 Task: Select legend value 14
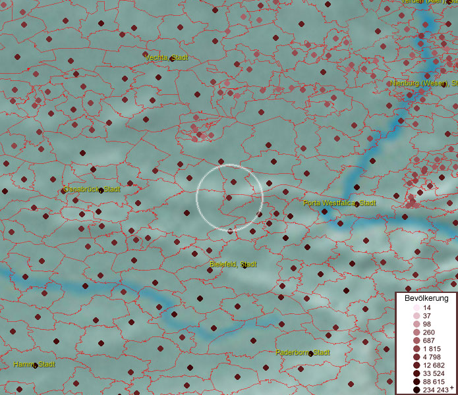427,307
